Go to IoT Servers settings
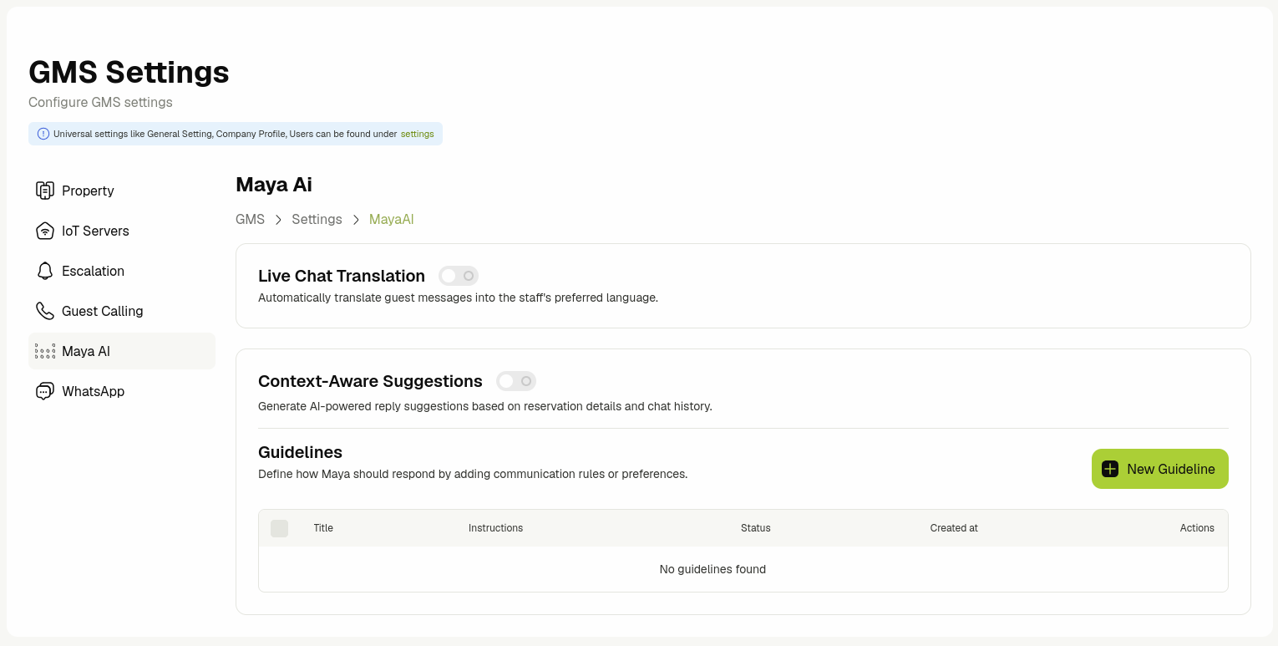Image resolution: width=1278 pixels, height=646 pixels. tap(122, 231)
